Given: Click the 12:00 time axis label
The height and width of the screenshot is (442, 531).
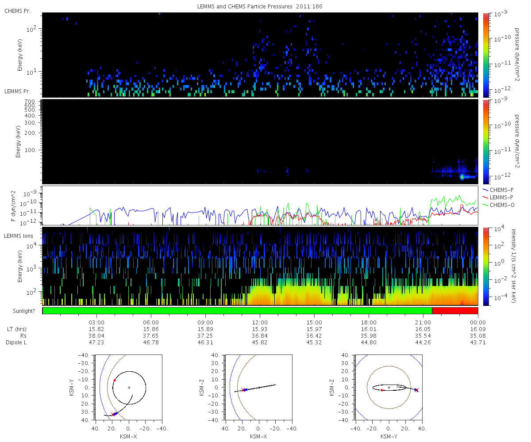Looking at the screenshot, I should (260, 322).
